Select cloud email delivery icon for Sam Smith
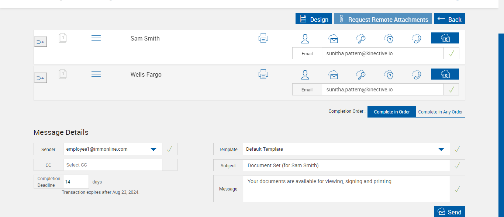Image resolution: width=504 pixels, height=217 pixels. pyautogui.click(x=333, y=39)
